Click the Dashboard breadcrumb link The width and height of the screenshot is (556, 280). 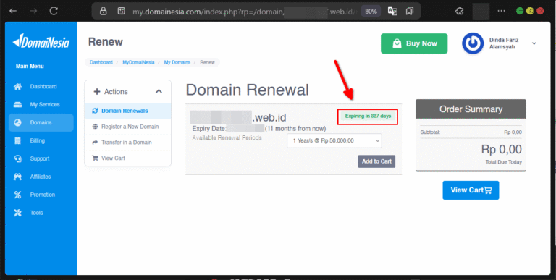click(101, 62)
